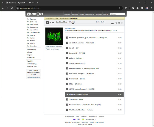
Task: Open browser extensions puzzle icon
Action: [x=126, y=8]
